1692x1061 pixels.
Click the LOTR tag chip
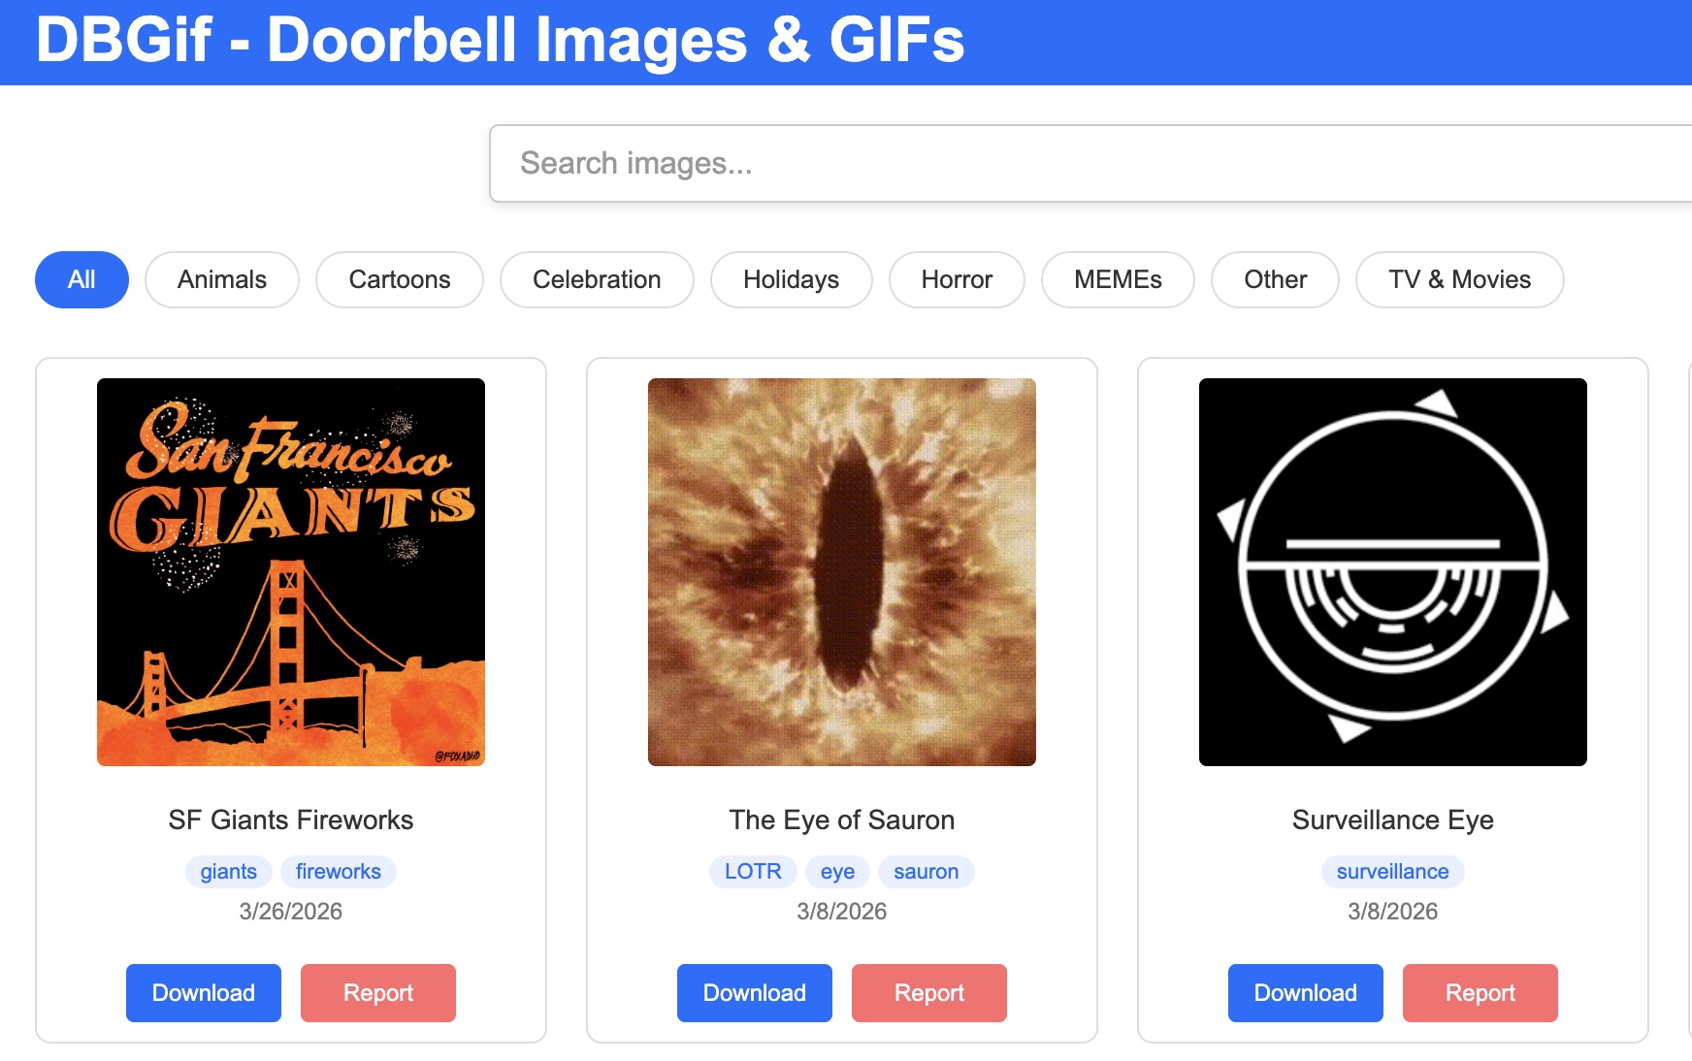pyautogui.click(x=754, y=871)
